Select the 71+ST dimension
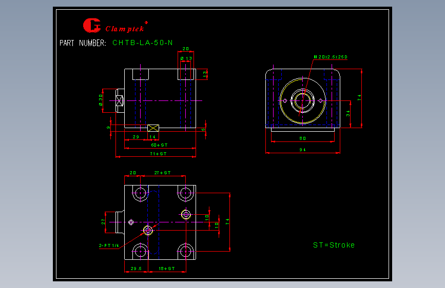445x288 pixels. tap(158, 154)
